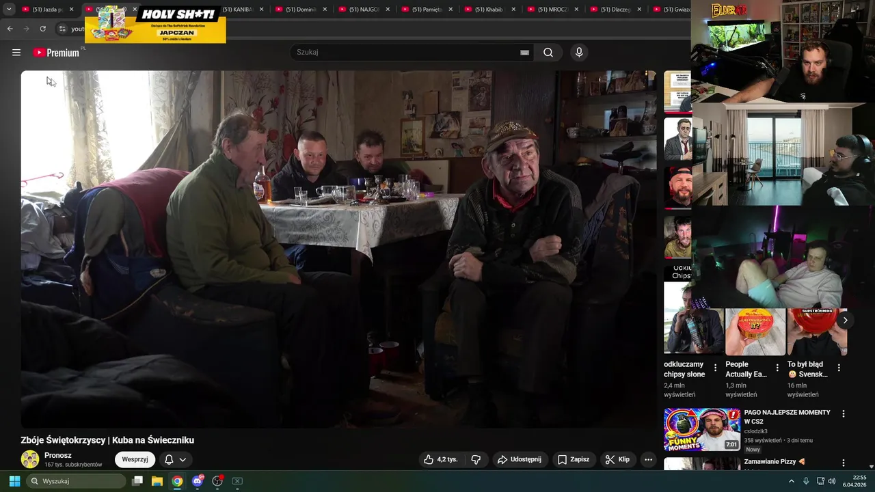Click browser forward arrow

point(26,29)
